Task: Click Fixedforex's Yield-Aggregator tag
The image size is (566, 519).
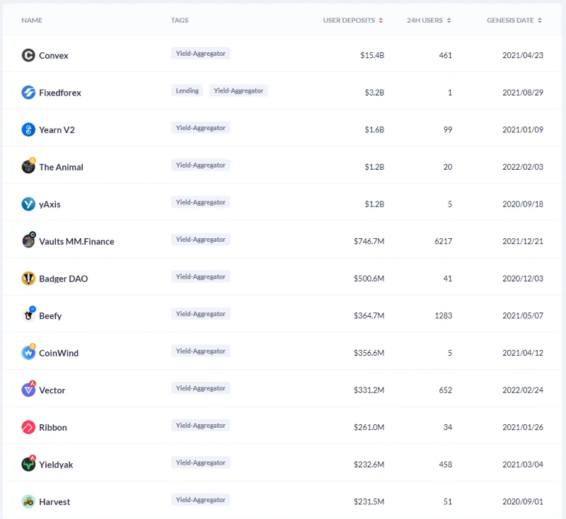Action: click(x=238, y=91)
